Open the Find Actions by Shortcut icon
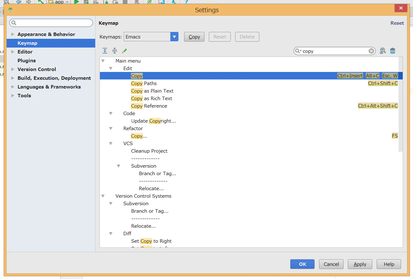The width and height of the screenshot is (413, 279). [x=383, y=51]
